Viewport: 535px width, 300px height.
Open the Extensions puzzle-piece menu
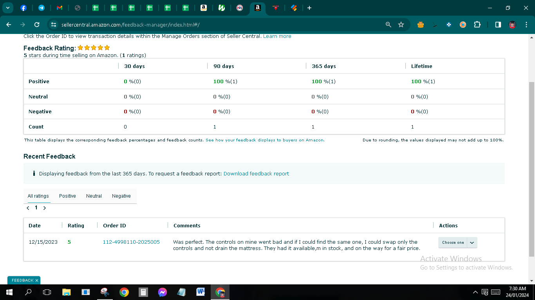point(477,25)
